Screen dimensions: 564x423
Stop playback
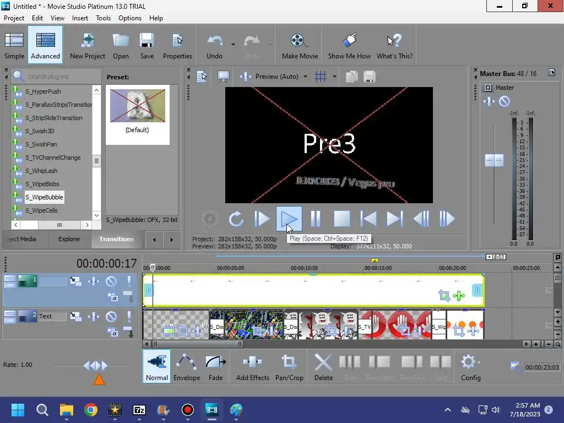[341, 219]
